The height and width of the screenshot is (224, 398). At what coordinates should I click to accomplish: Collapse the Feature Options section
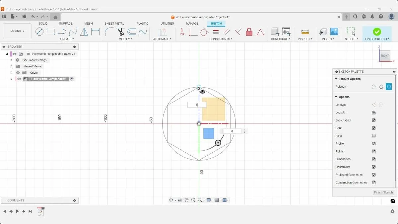(x=336, y=79)
